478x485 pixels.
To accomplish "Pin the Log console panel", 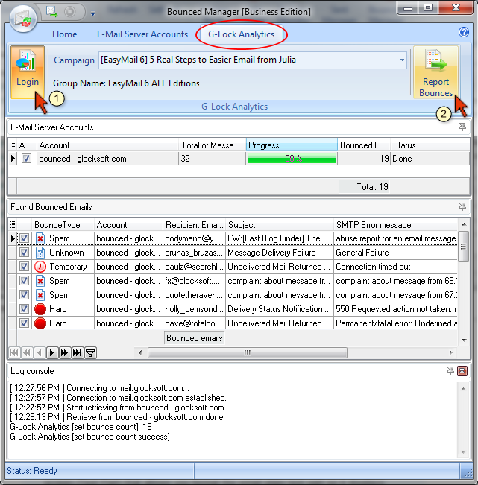I will point(450,371).
